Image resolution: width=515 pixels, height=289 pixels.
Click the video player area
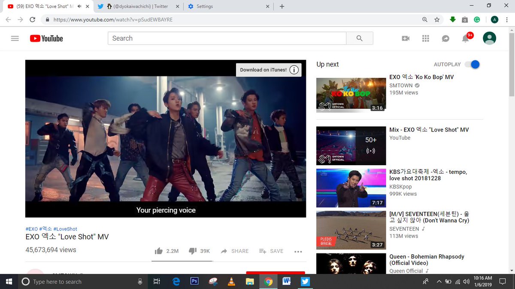click(166, 139)
